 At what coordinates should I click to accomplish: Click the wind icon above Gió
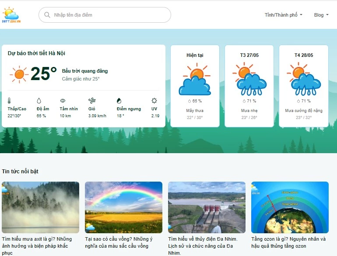[92, 101]
